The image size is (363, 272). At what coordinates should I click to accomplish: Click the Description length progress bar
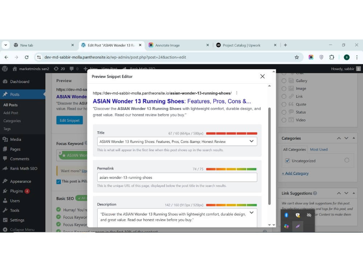pyautogui.click(x=232, y=205)
